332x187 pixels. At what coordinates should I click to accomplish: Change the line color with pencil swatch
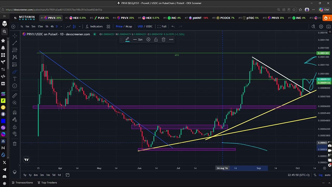tap(127, 39)
